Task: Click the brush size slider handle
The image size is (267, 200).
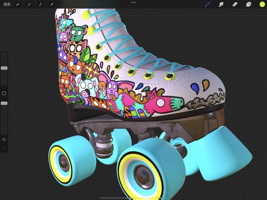Action: pos(4,68)
